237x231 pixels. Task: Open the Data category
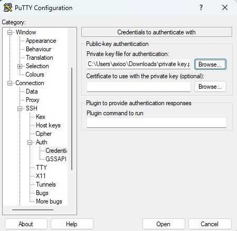coord(32,91)
